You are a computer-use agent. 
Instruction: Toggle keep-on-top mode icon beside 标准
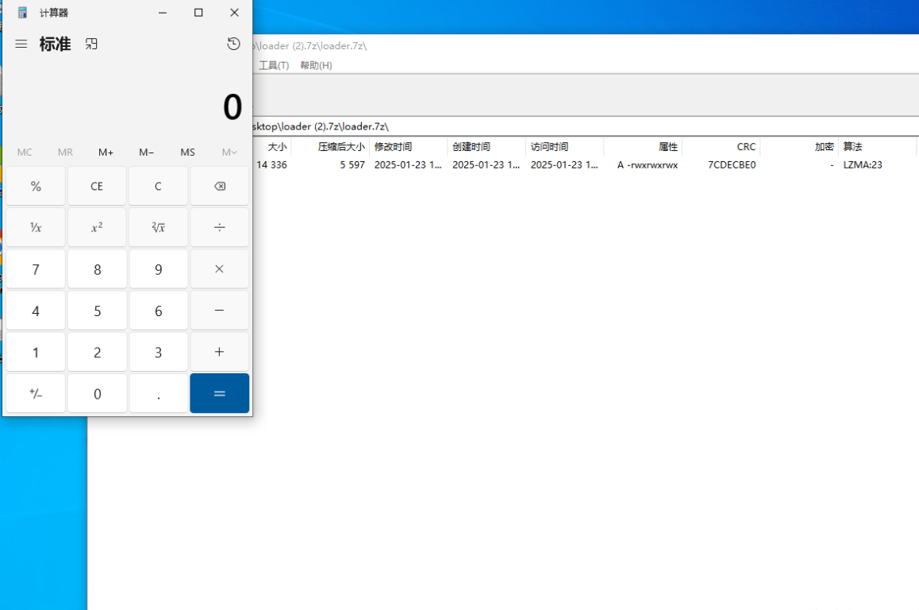tap(91, 44)
